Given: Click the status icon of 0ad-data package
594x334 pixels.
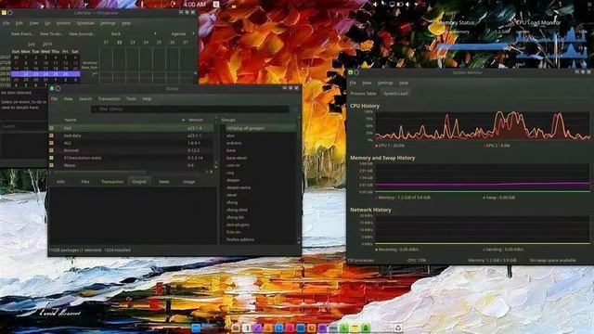Looking at the screenshot, I should (52, 135).
